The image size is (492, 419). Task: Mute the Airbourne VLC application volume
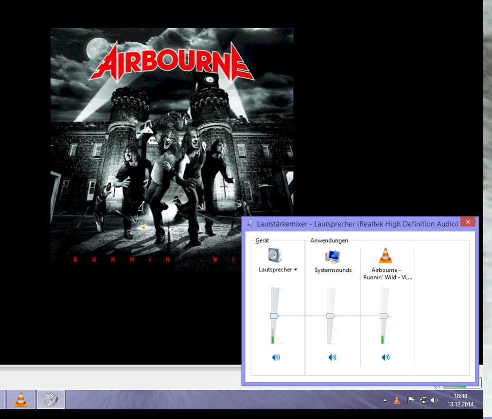[x=386, y=357]
